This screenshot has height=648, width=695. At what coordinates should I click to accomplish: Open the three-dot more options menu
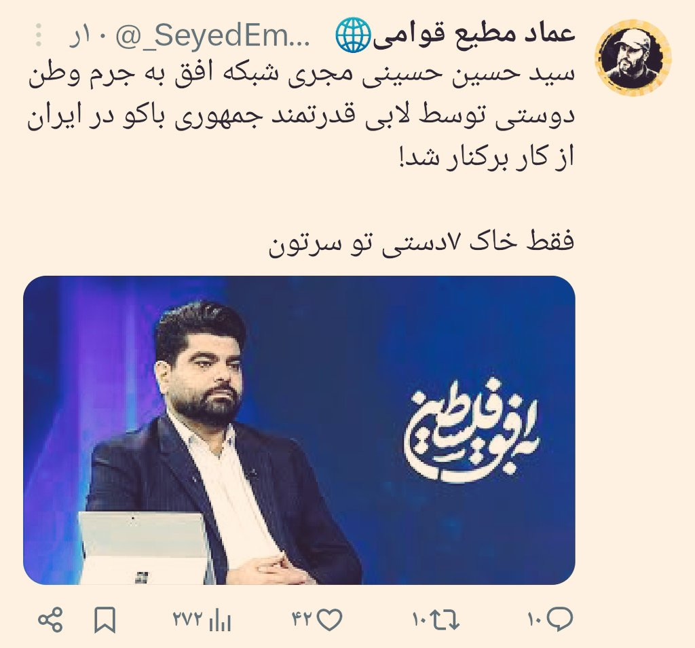pos(39,35)
